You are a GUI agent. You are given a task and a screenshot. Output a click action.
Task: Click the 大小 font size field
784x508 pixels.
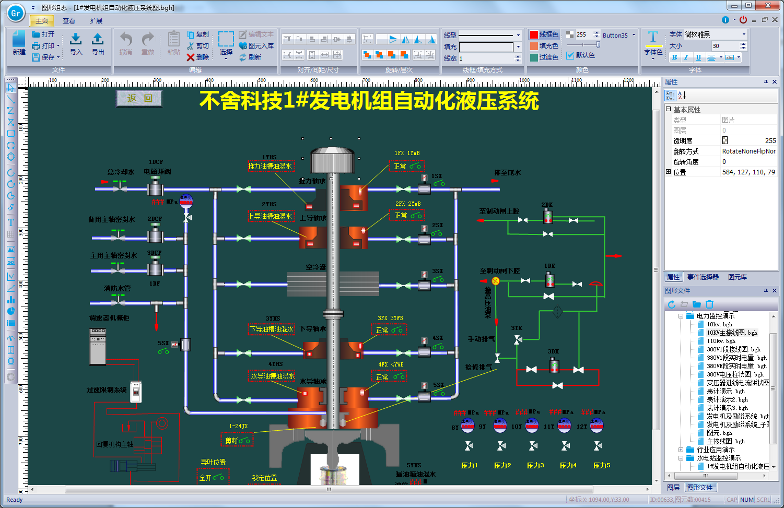pyautogui.click(x=726, y=46)
